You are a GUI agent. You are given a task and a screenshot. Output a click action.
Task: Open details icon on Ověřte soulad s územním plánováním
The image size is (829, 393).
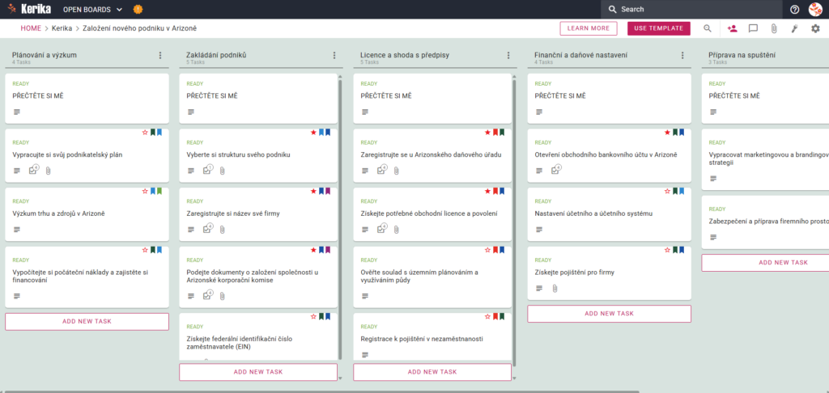(x=365, y=296)
